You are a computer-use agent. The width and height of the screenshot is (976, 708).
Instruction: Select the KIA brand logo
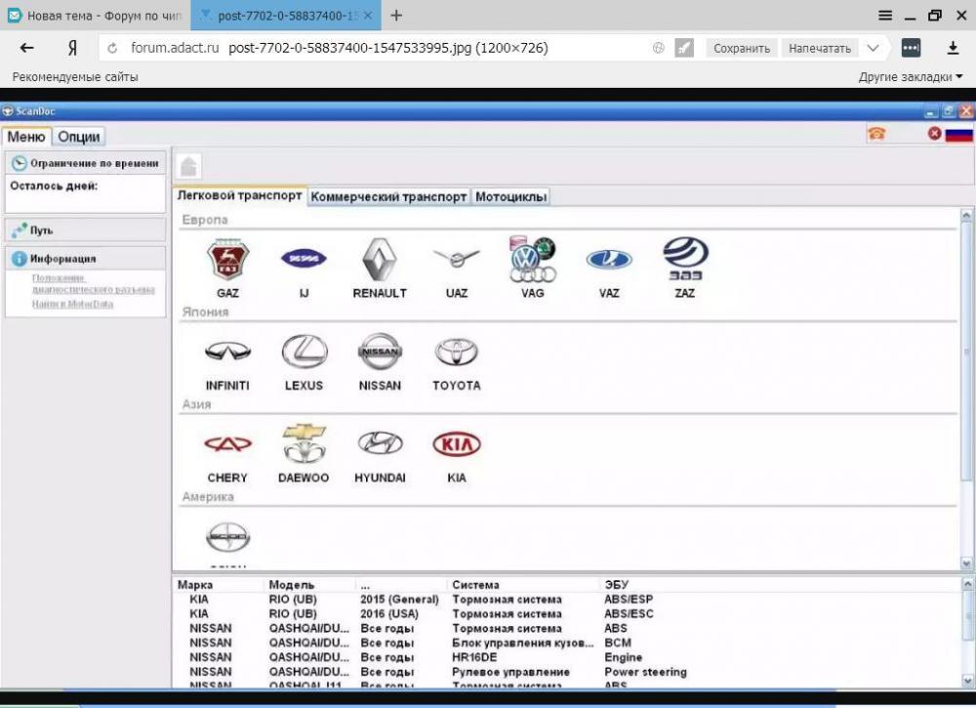(456, 445)
